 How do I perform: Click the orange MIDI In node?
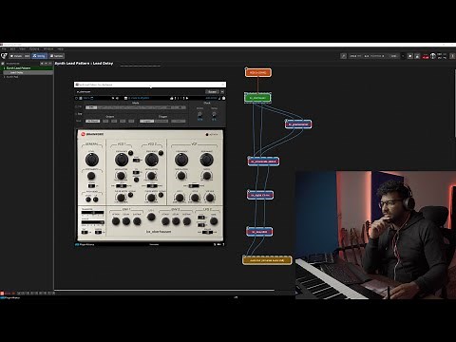[258, 72]
